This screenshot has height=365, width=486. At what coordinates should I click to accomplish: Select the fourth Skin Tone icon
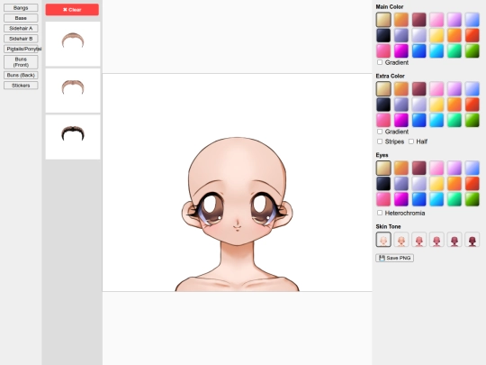[436, 240]
